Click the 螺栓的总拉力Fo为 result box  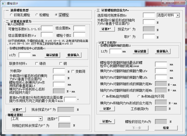click(161, 122)
